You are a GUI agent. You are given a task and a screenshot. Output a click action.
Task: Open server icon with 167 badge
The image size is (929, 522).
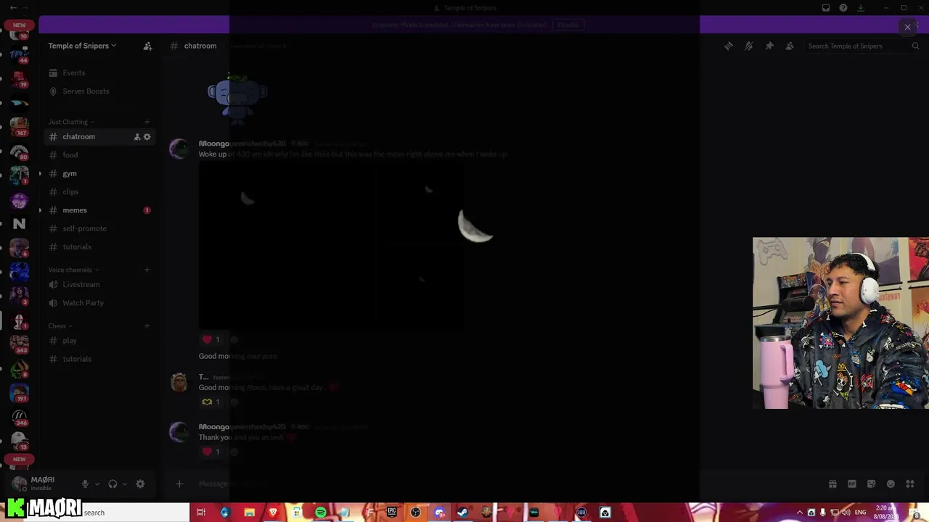pos(20,126)
